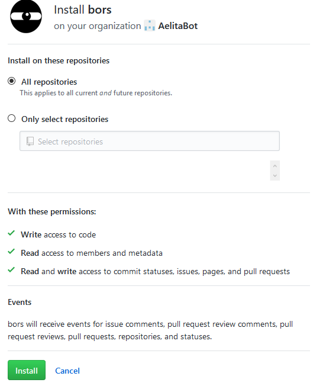
Task: Select the Only select repositories radio button
Action: coord(11,118)
